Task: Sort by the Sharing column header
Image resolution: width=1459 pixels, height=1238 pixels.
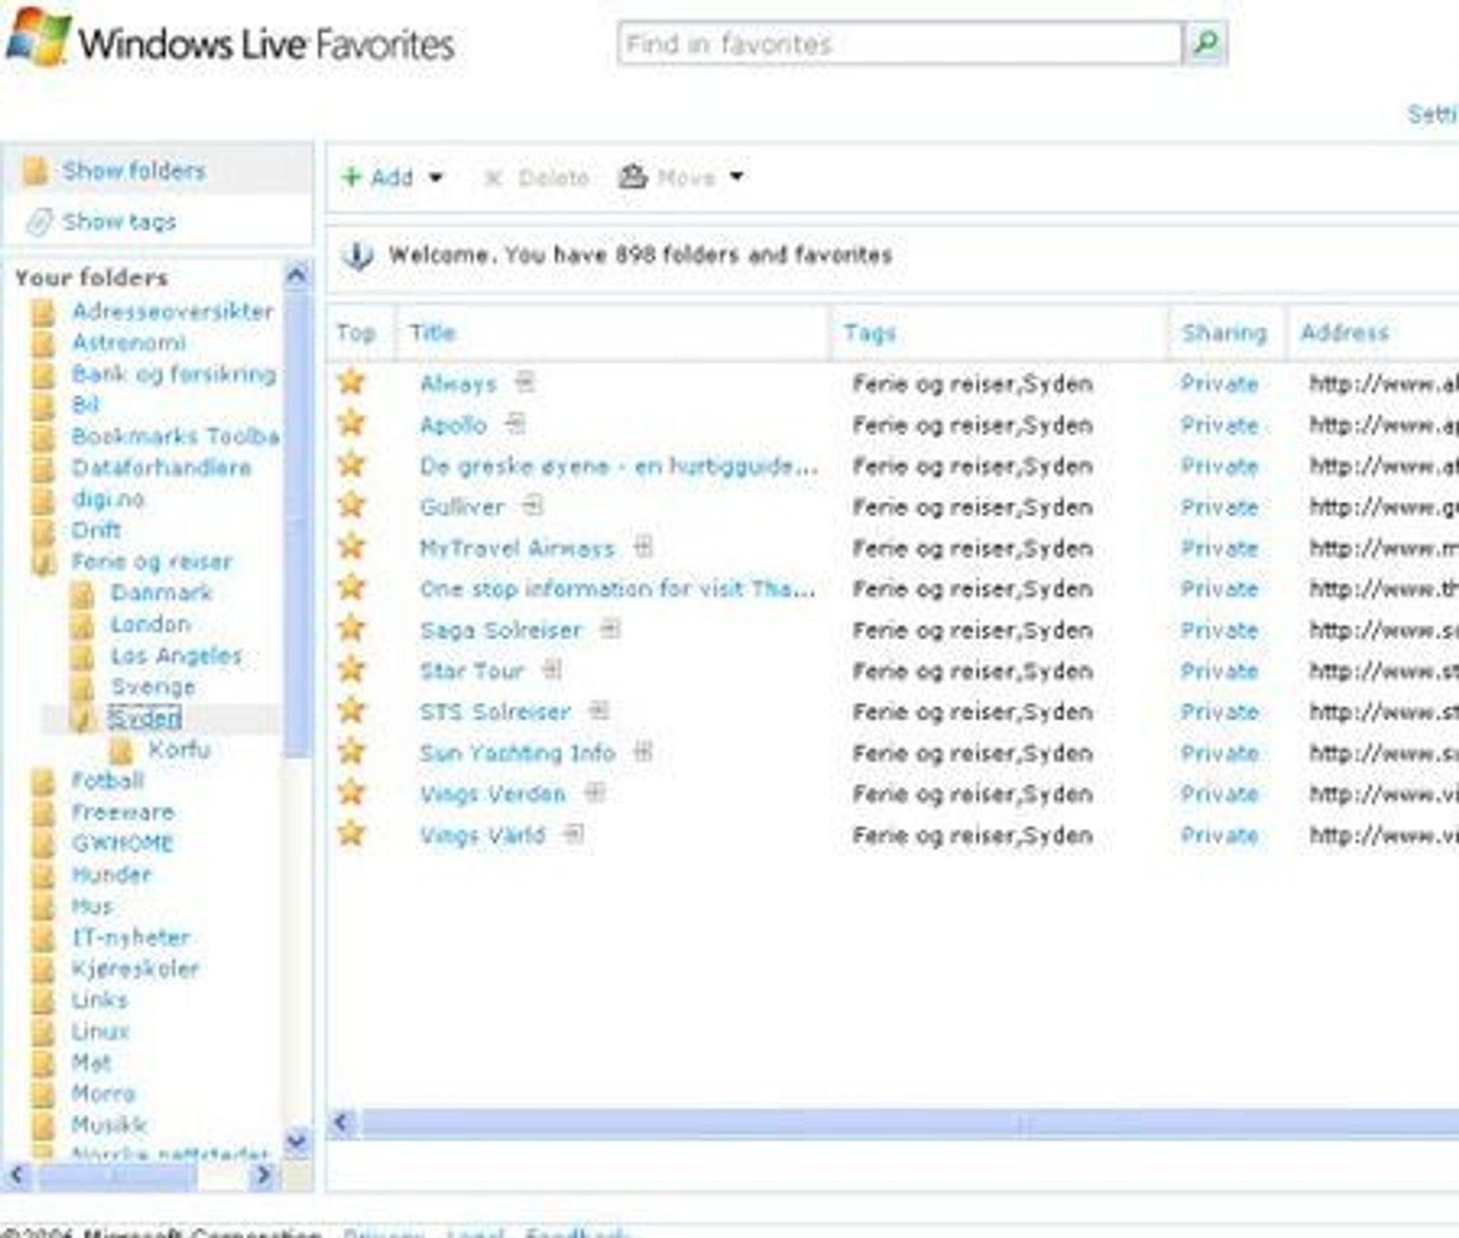Action: pos(1224,332)
